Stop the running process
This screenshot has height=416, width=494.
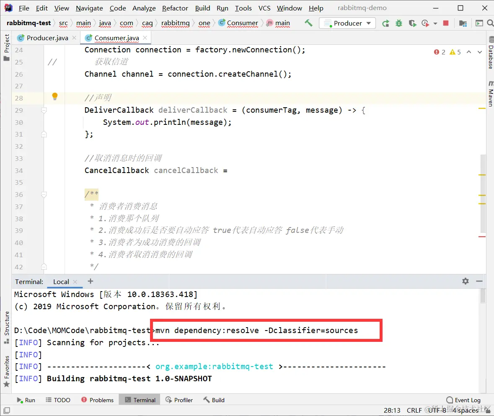tap(445, 23)
